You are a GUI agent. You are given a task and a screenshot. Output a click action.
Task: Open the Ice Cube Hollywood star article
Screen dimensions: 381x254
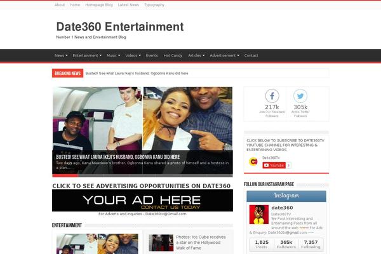201,243
